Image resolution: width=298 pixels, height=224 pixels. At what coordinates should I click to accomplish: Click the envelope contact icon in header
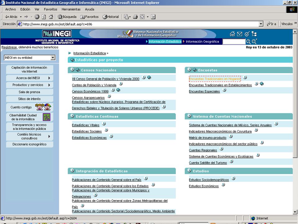[240, 34]
